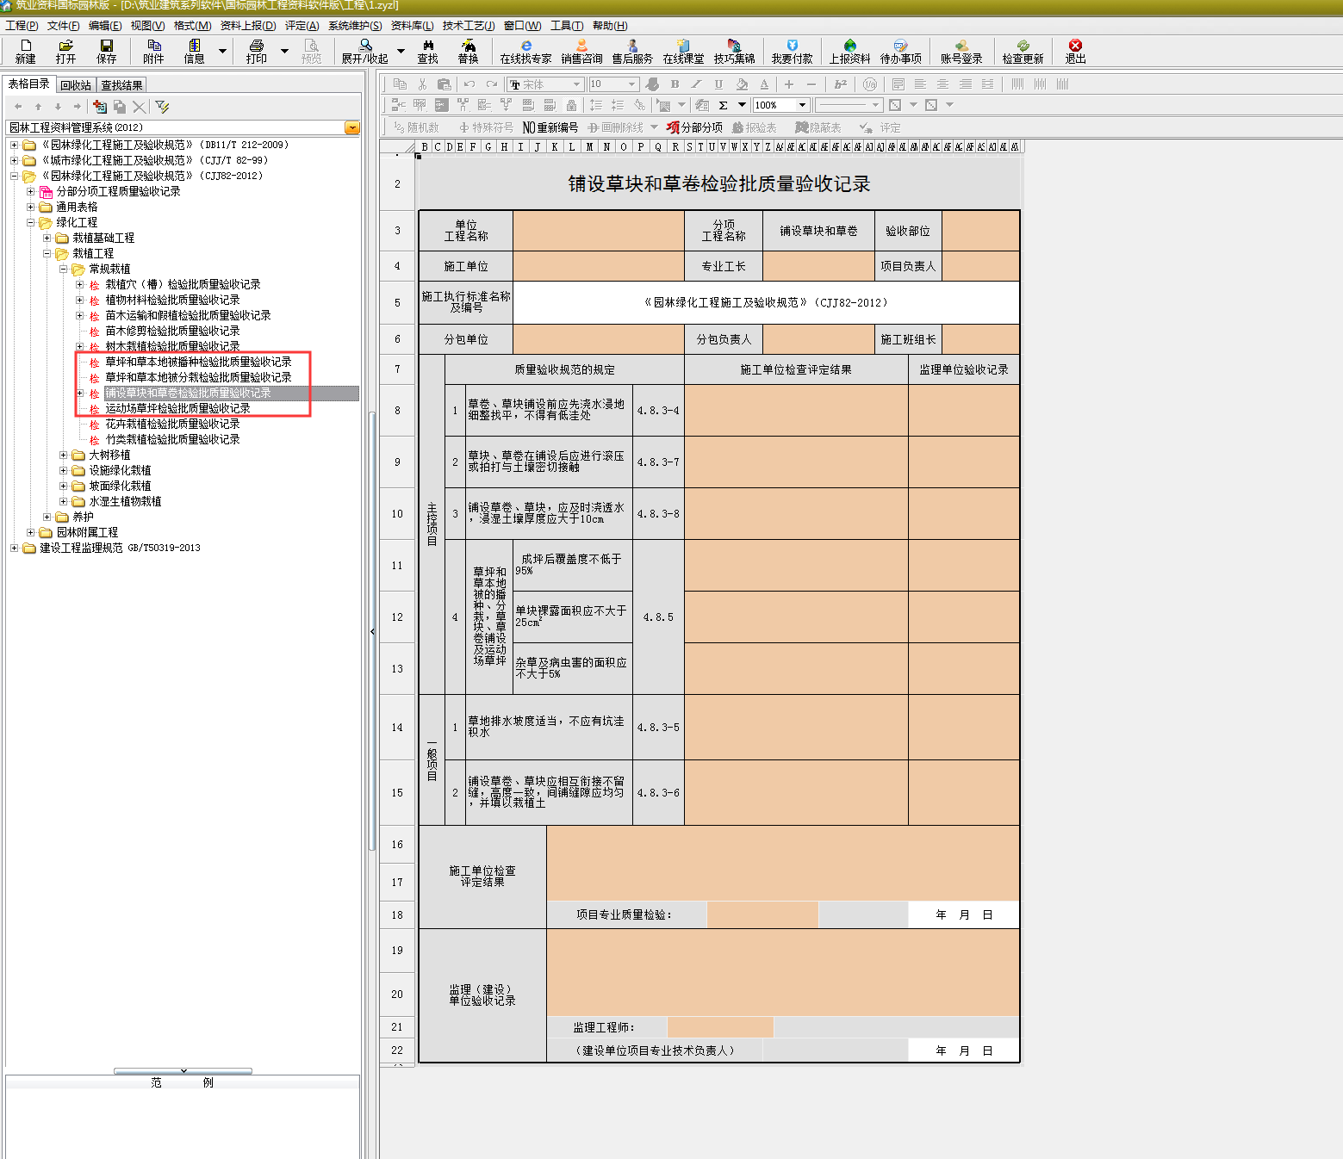Open the font color (A) tool
The height and width of the screenshot is (1159, 1343).
click(764, 84)
